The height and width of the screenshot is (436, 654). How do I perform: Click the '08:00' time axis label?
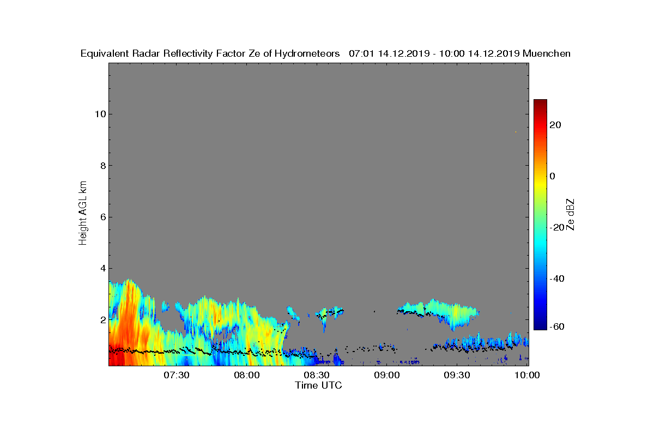click(x=247, y=375)
